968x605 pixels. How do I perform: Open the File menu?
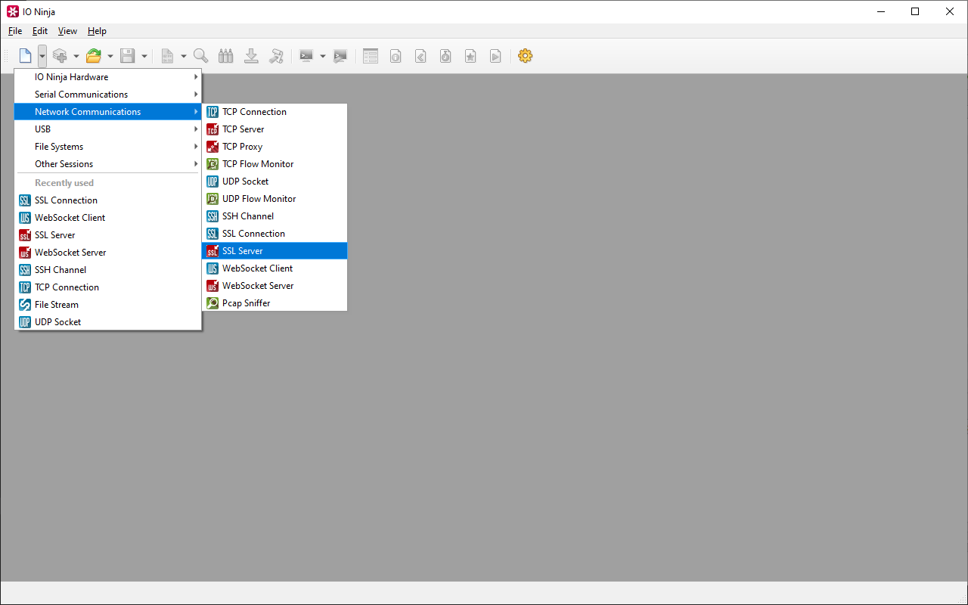click(15, 31)
